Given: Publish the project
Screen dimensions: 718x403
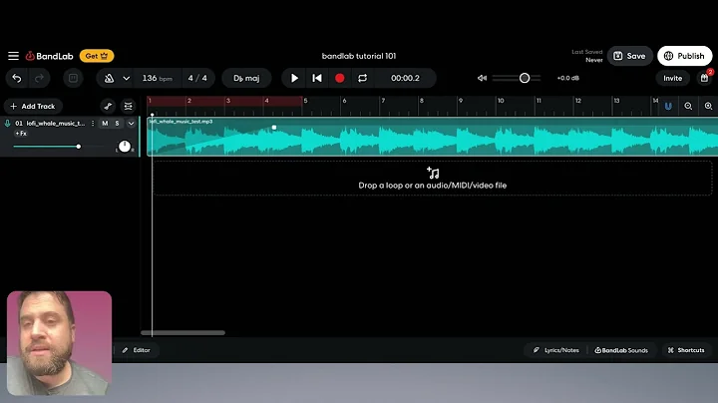Looking at the screenshot, I should pos(684,56).
